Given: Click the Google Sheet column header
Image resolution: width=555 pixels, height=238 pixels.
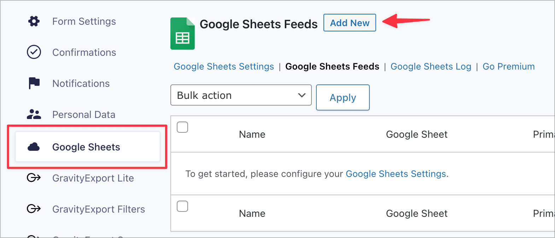Looking at the screenshot, I should (416, 134).
